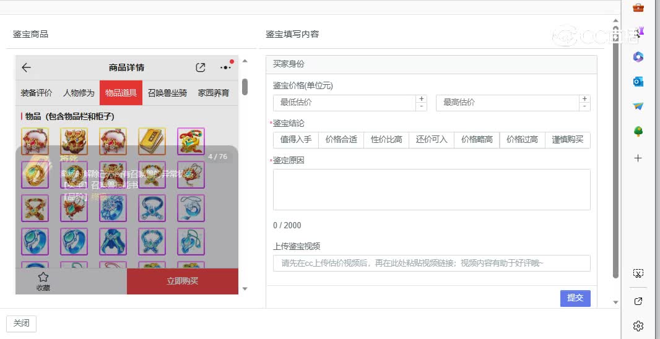Screen dimensions: 660x339
Task: Increase 最高估价 with the plus stepper
Action: 584,99
